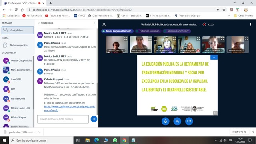256x144 pixels.
Task: Select user María Eugenia Ram... in list
Action: point(18,70)
